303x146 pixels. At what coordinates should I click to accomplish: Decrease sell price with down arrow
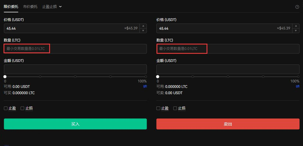[x=296, y=31]
